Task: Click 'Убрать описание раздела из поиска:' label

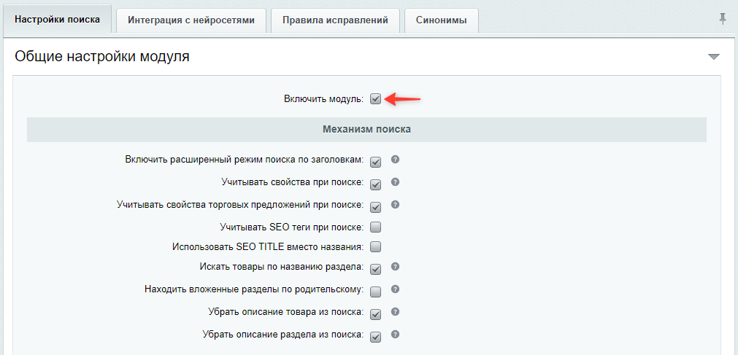Action: point(283,335)
